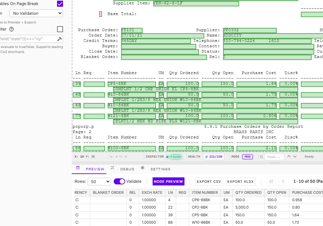Select the Rel field box showing 0
The width and height of the screenshot is (323, 226).
click(267, 57)
